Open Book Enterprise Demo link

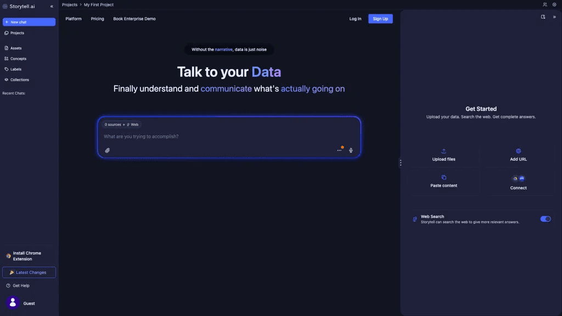(134, 19)
